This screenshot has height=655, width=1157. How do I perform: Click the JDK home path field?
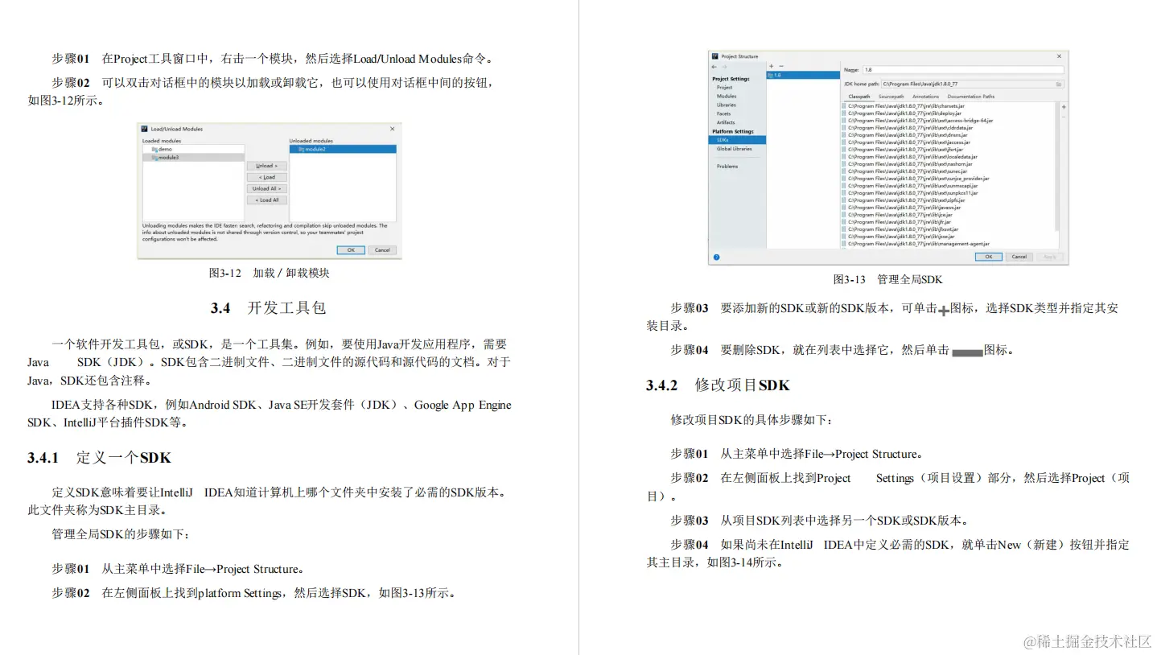[x=972, y=84]
